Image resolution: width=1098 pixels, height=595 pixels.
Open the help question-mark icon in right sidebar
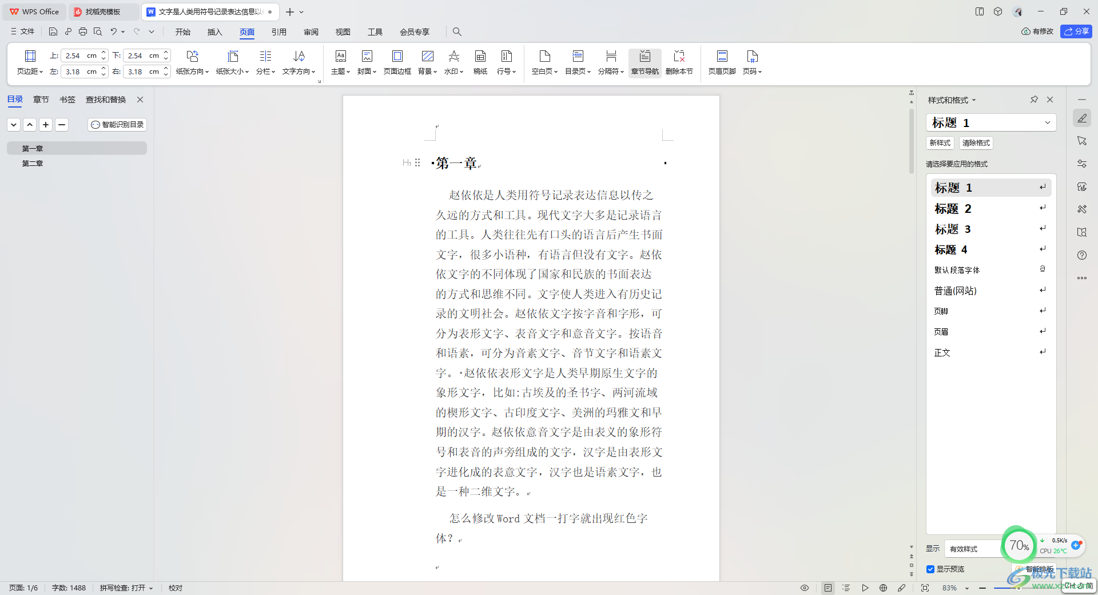[x=1082, y=255]
